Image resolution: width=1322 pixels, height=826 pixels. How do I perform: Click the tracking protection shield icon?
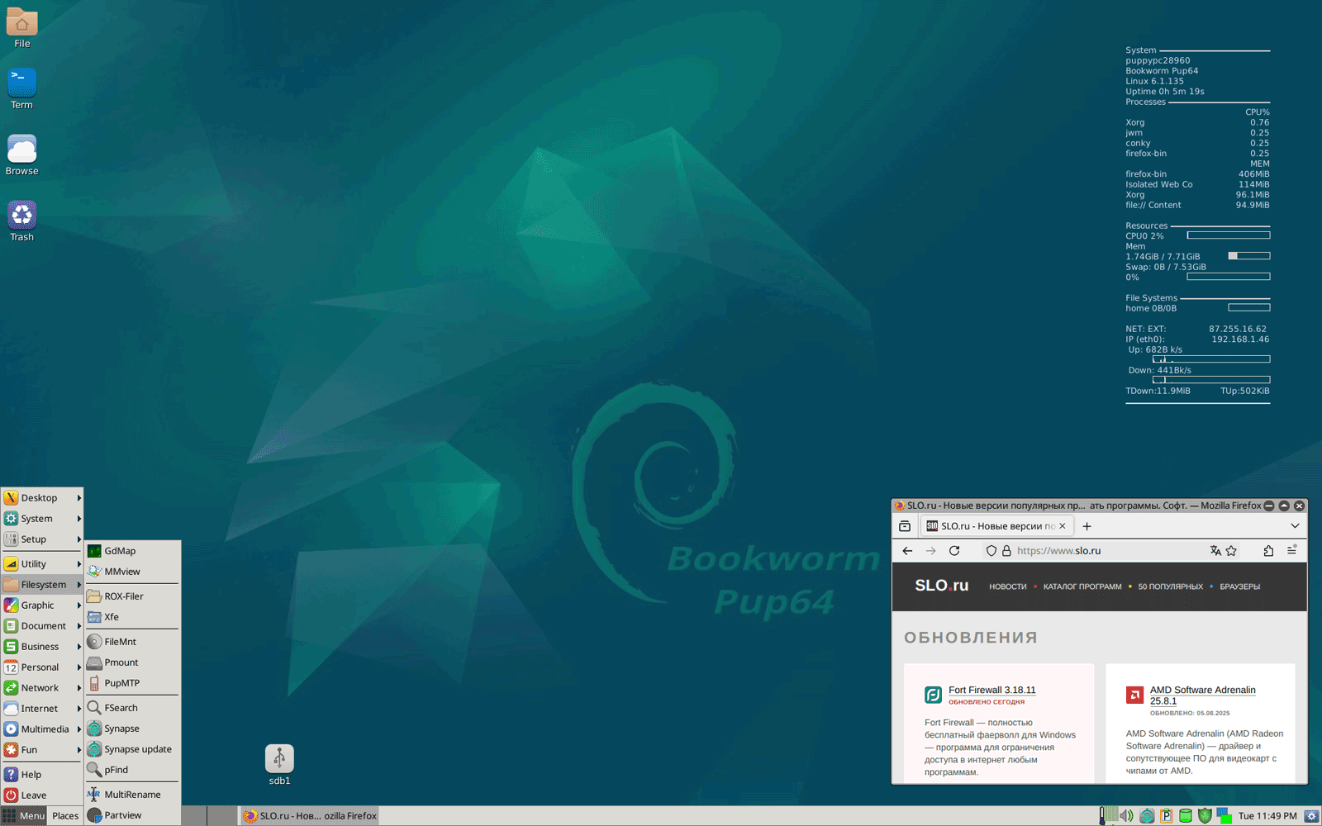pyautogui.click(x=991, y=551)
